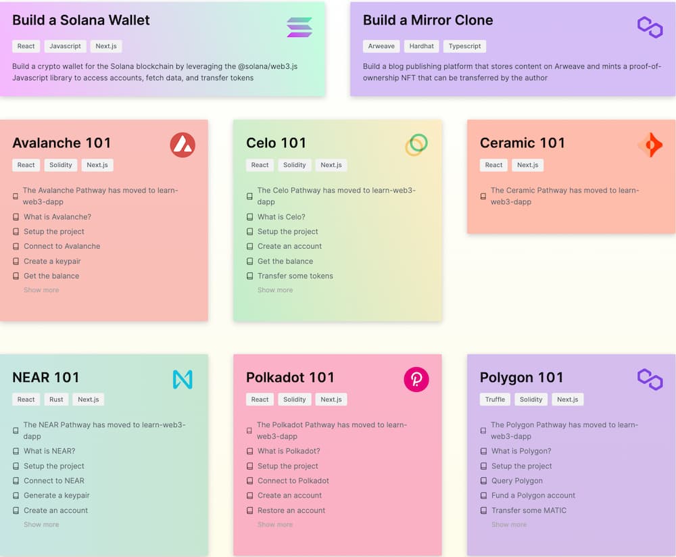Click the Polkadot pink logo icon
This screenshot has width=676, height=557.
pos(416,379)
